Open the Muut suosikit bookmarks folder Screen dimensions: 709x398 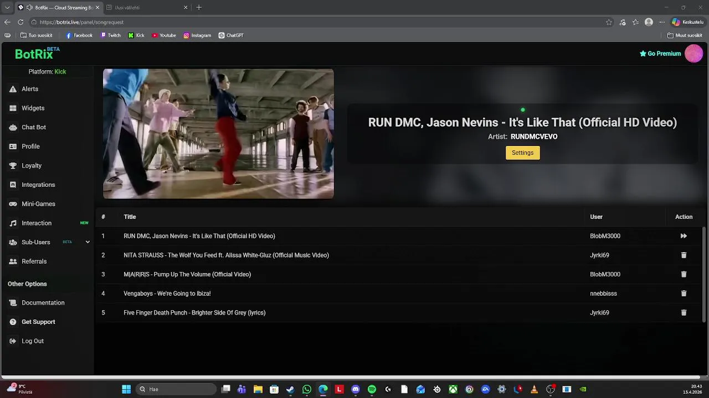[685, 35]
